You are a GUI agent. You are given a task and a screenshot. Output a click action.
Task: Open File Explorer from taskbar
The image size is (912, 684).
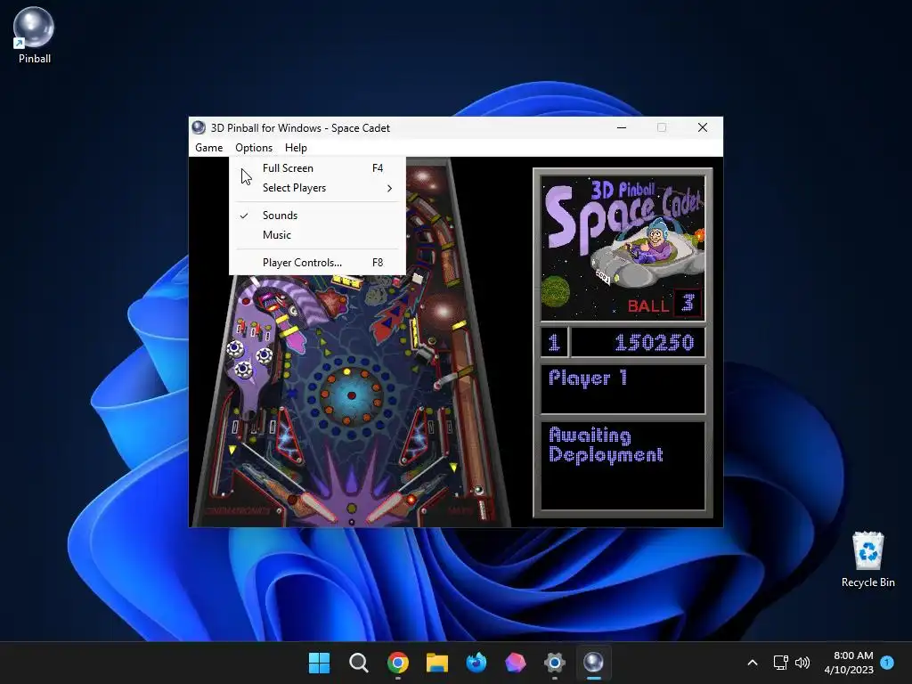point(436,663)
